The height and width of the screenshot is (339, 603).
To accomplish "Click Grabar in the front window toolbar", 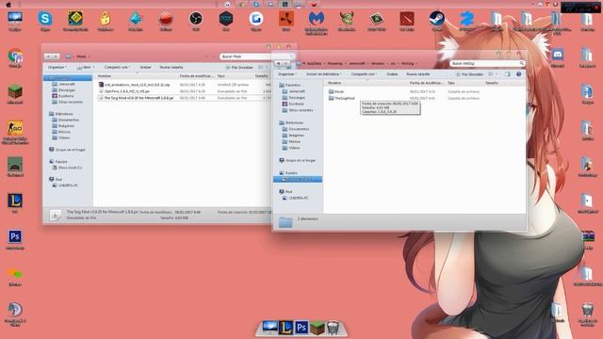I will tap(392, 73).
